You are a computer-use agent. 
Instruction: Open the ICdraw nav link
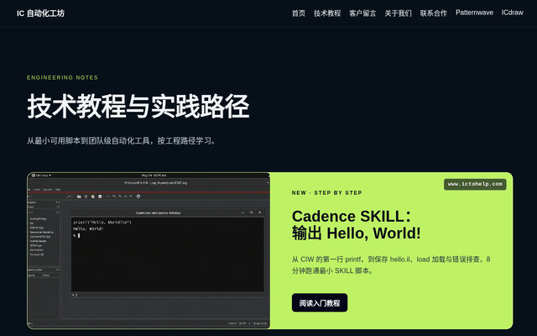[512, 13]
